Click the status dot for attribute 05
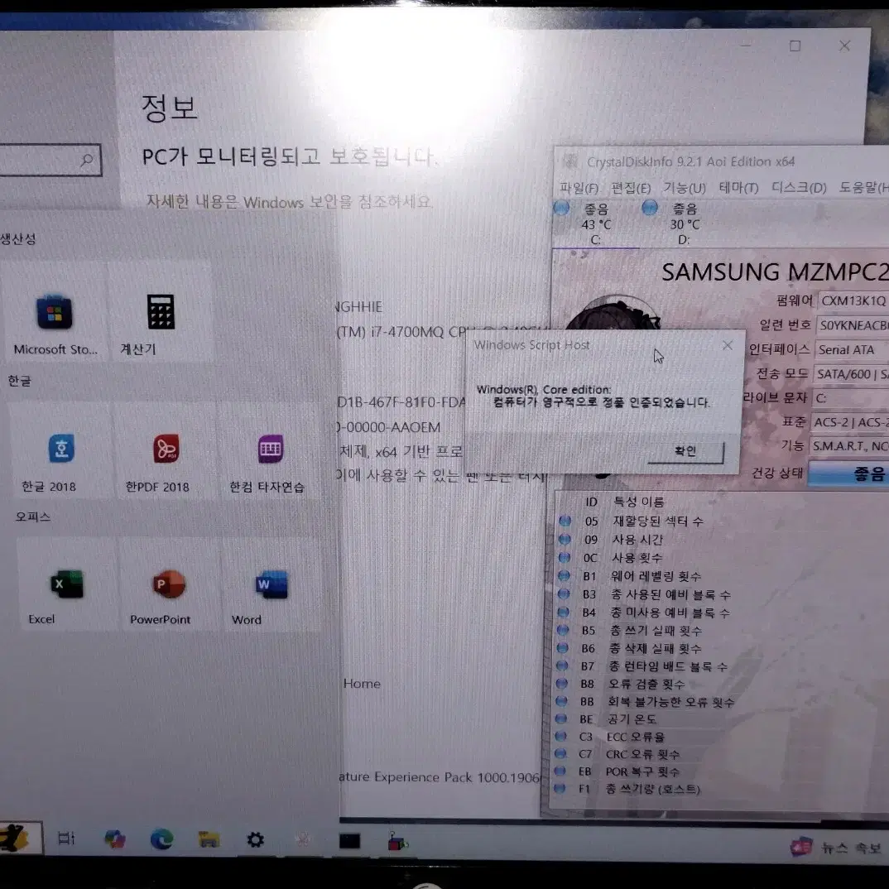889x889 pixels. point(565,521)
